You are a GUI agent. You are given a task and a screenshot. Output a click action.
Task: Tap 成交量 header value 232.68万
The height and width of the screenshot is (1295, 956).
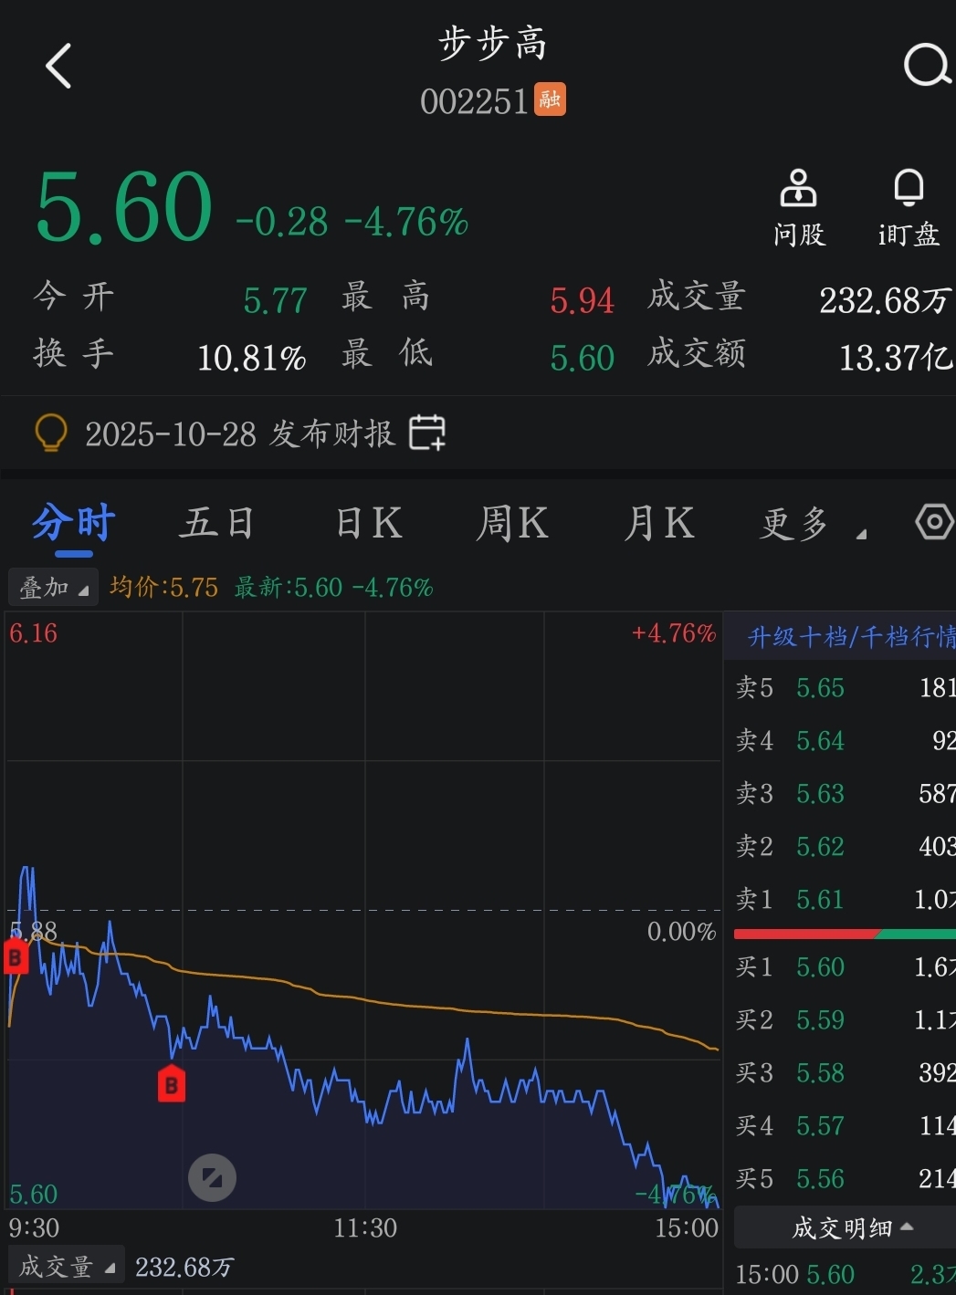884,300
